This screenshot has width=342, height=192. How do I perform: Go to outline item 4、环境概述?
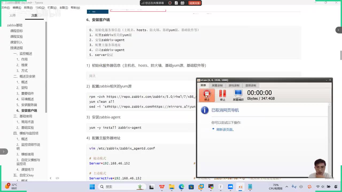pos(25,99)
